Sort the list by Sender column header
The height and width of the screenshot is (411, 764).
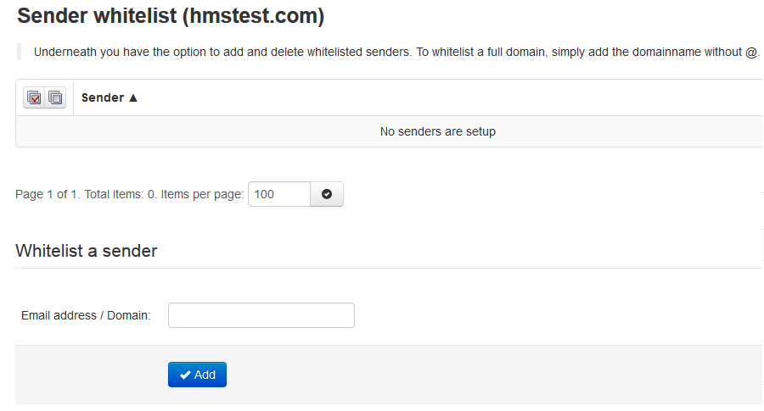click(103, 97)
